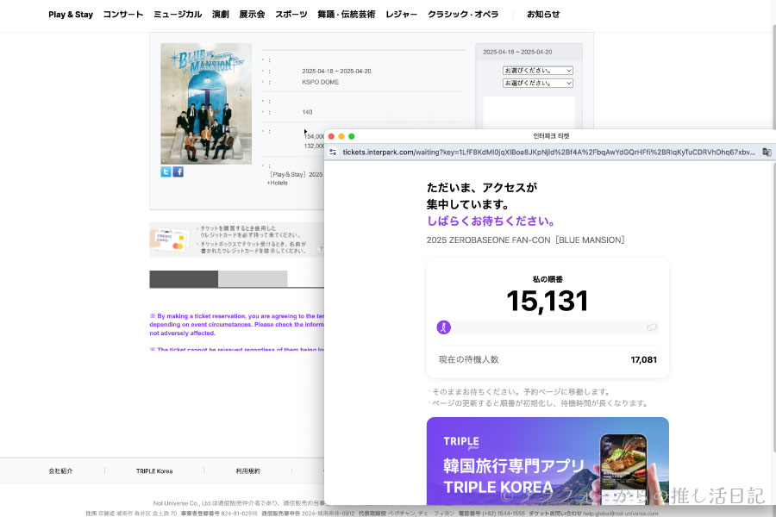Image resolution: width=776 pixels, height=517 pixels.
Task: Select the 演劇 category
Action: [220, 15]
